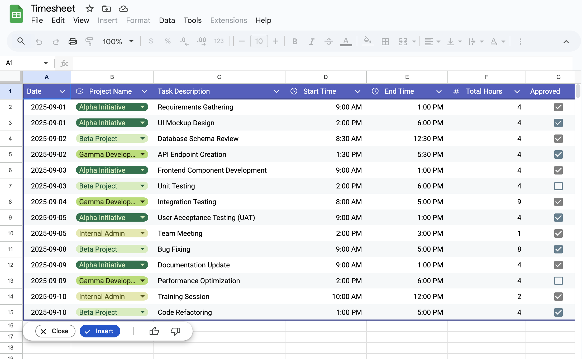Click the print icon in toolbar
This screenshot has height=359, width=582.
pos(73,41)
